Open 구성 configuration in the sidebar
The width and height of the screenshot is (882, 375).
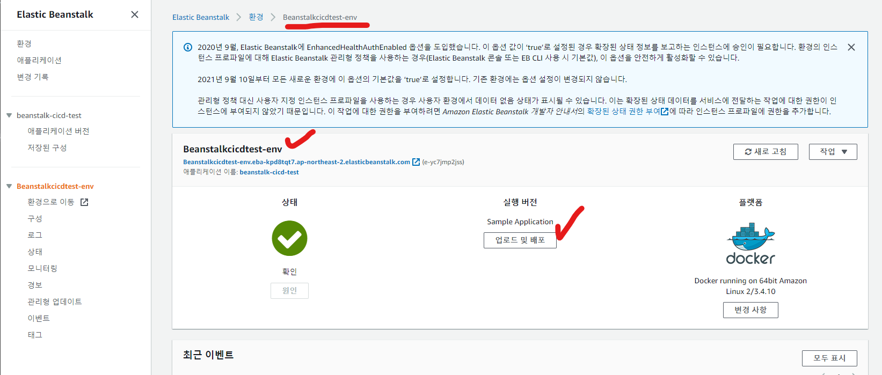35,218
